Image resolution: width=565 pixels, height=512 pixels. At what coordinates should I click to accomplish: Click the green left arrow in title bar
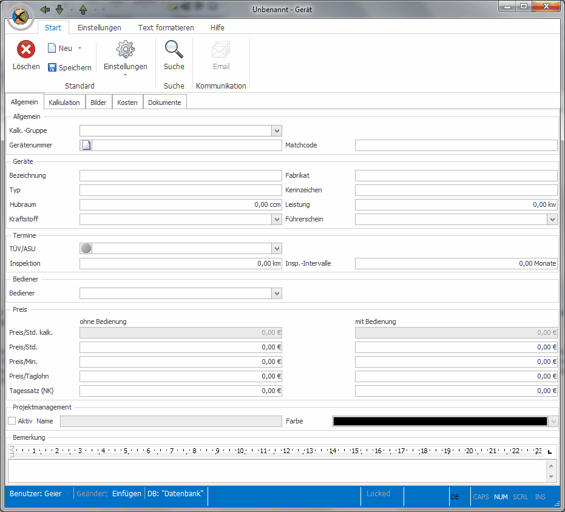pos(45,9)
